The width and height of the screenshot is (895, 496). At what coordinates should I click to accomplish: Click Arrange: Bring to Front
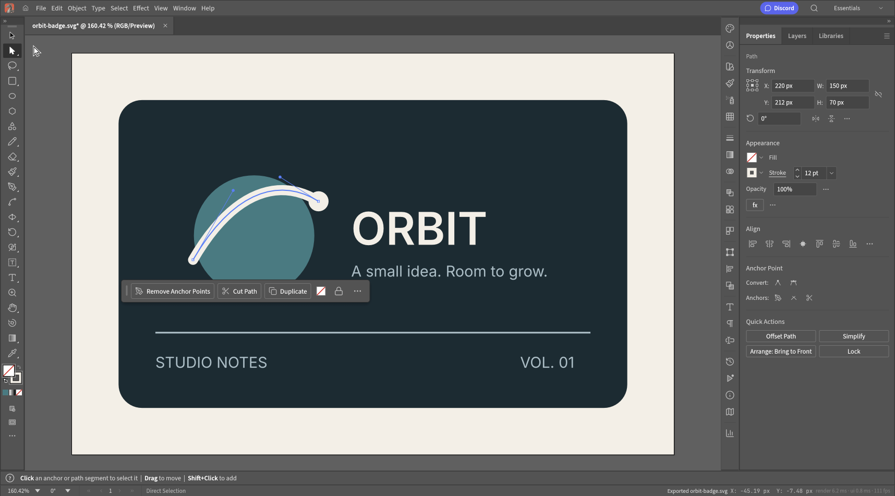click(781, 352)
